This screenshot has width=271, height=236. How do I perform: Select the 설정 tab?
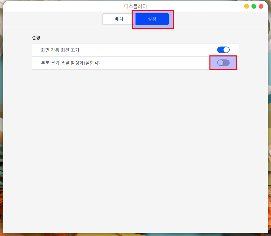(x=152, y=19)
